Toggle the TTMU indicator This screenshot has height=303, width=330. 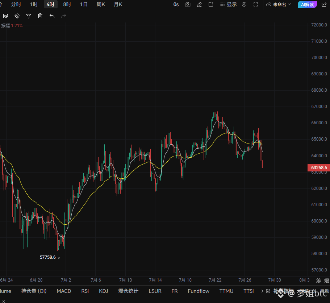coord(226,291)
